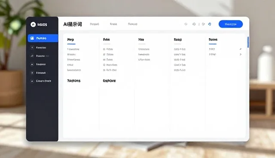The height and width of the screenshot is (158, 275).
Task: Click the small icon of the second column's fifth item
Action: click(x=104, y=70)
